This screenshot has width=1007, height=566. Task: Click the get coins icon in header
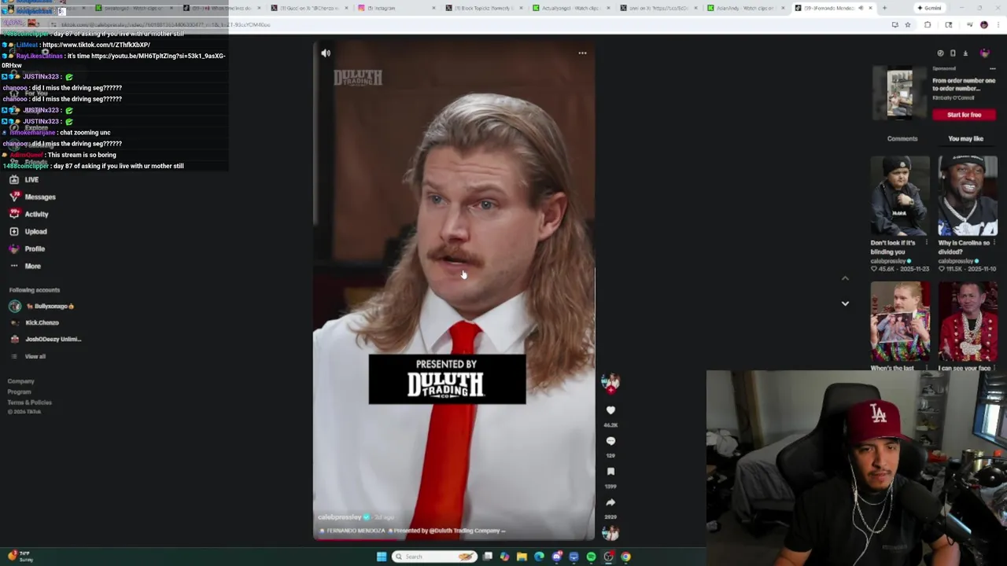pyautogui.click(x=940, y=53)
